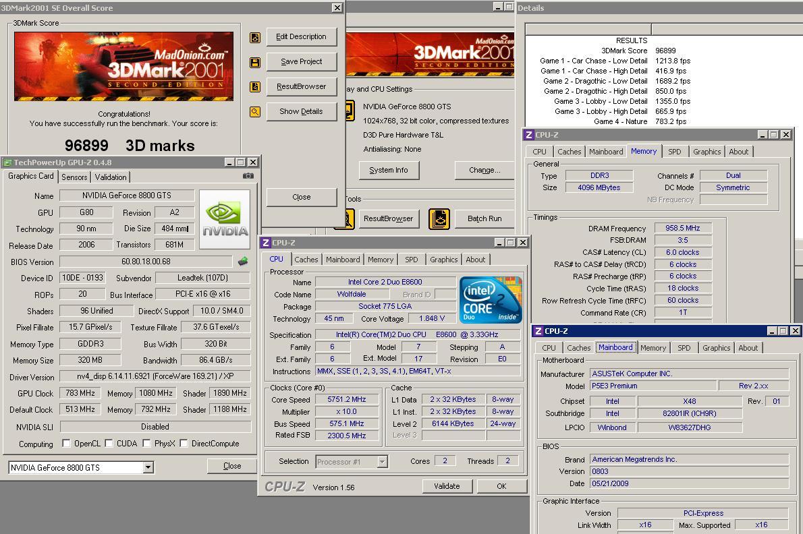Tick the DirectCompute checkbox
Screen dimensions: 803x534
point(184,443)
